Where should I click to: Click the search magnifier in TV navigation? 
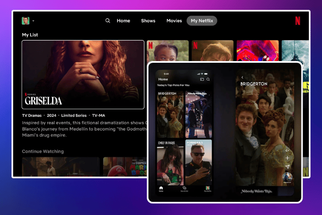pos(108,21)
